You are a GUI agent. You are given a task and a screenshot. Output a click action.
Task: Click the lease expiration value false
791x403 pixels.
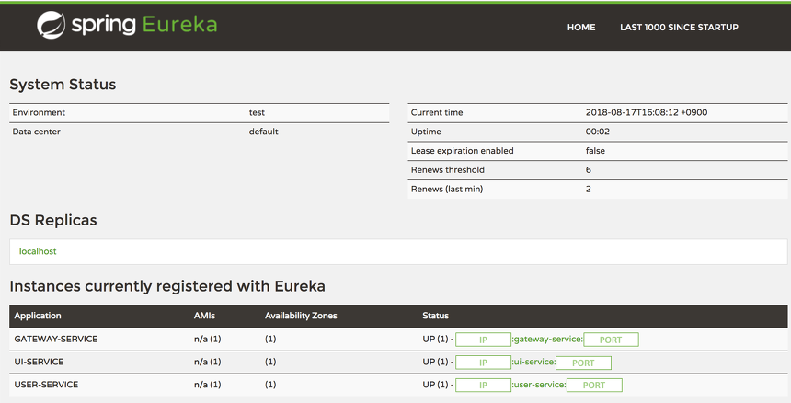click(595, 151)
